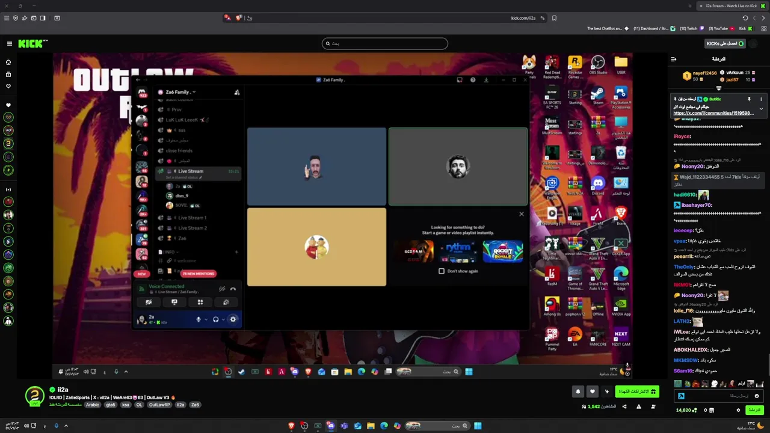The width and height of the screenshot is (770, 433).
Task: Disconnect from Discord voice call
Action: click(x=233, y=289)
